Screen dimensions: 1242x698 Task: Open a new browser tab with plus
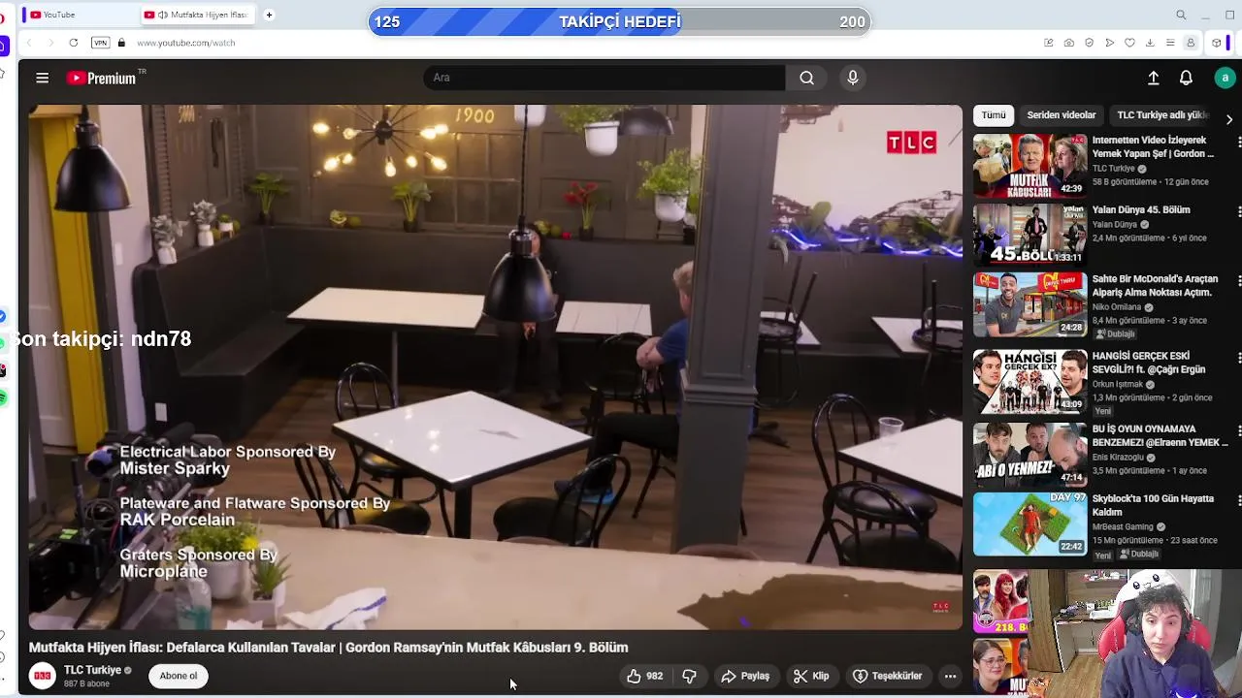coord(269,15)
